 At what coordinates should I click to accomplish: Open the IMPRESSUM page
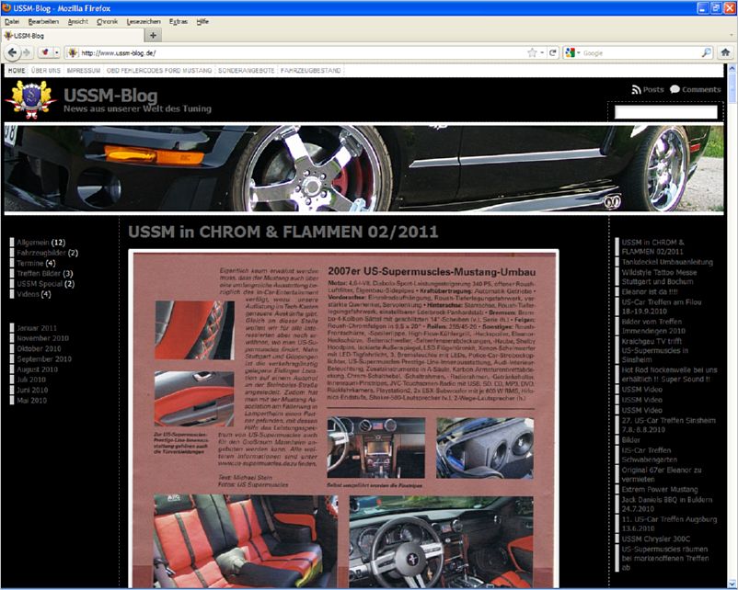[x=84, y=71]
